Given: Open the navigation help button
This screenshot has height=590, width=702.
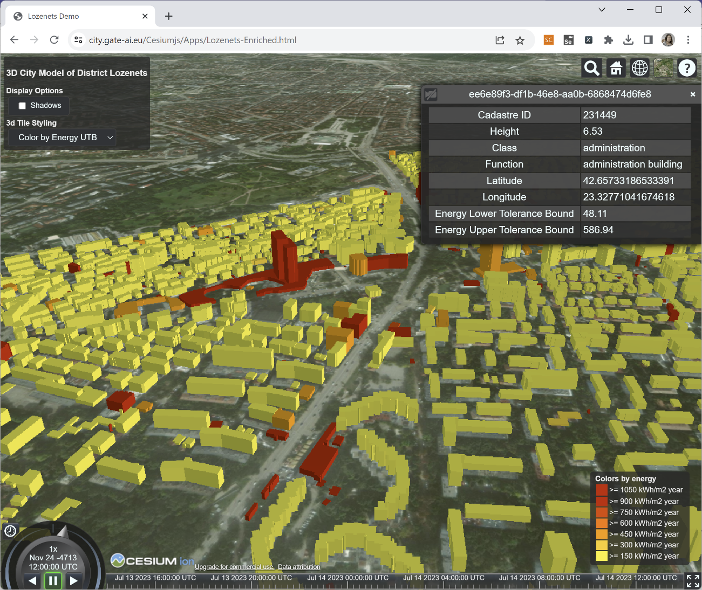Looking at the screenshot, I should pos(687,68).
